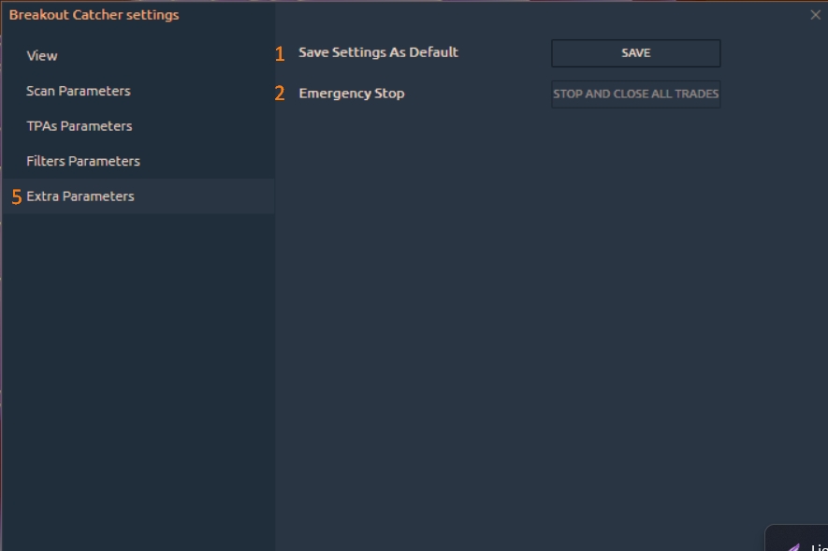Click the Save Settings As Default label
Viewport: 828px width, 551px height.
[x=378, y=52]
